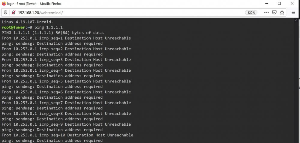Click the 'Linux 4.19.107-Unraid.' line
300x143 pixels.
coord(27,22)
